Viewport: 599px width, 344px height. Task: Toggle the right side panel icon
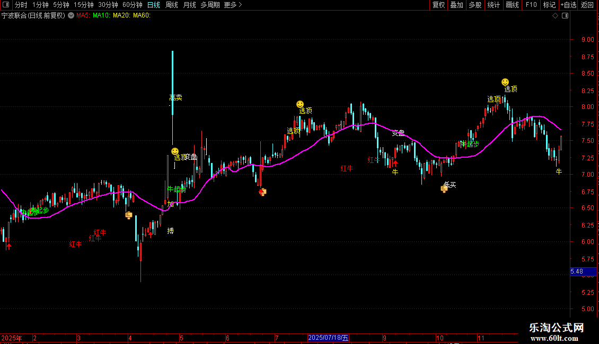[565, 16]
